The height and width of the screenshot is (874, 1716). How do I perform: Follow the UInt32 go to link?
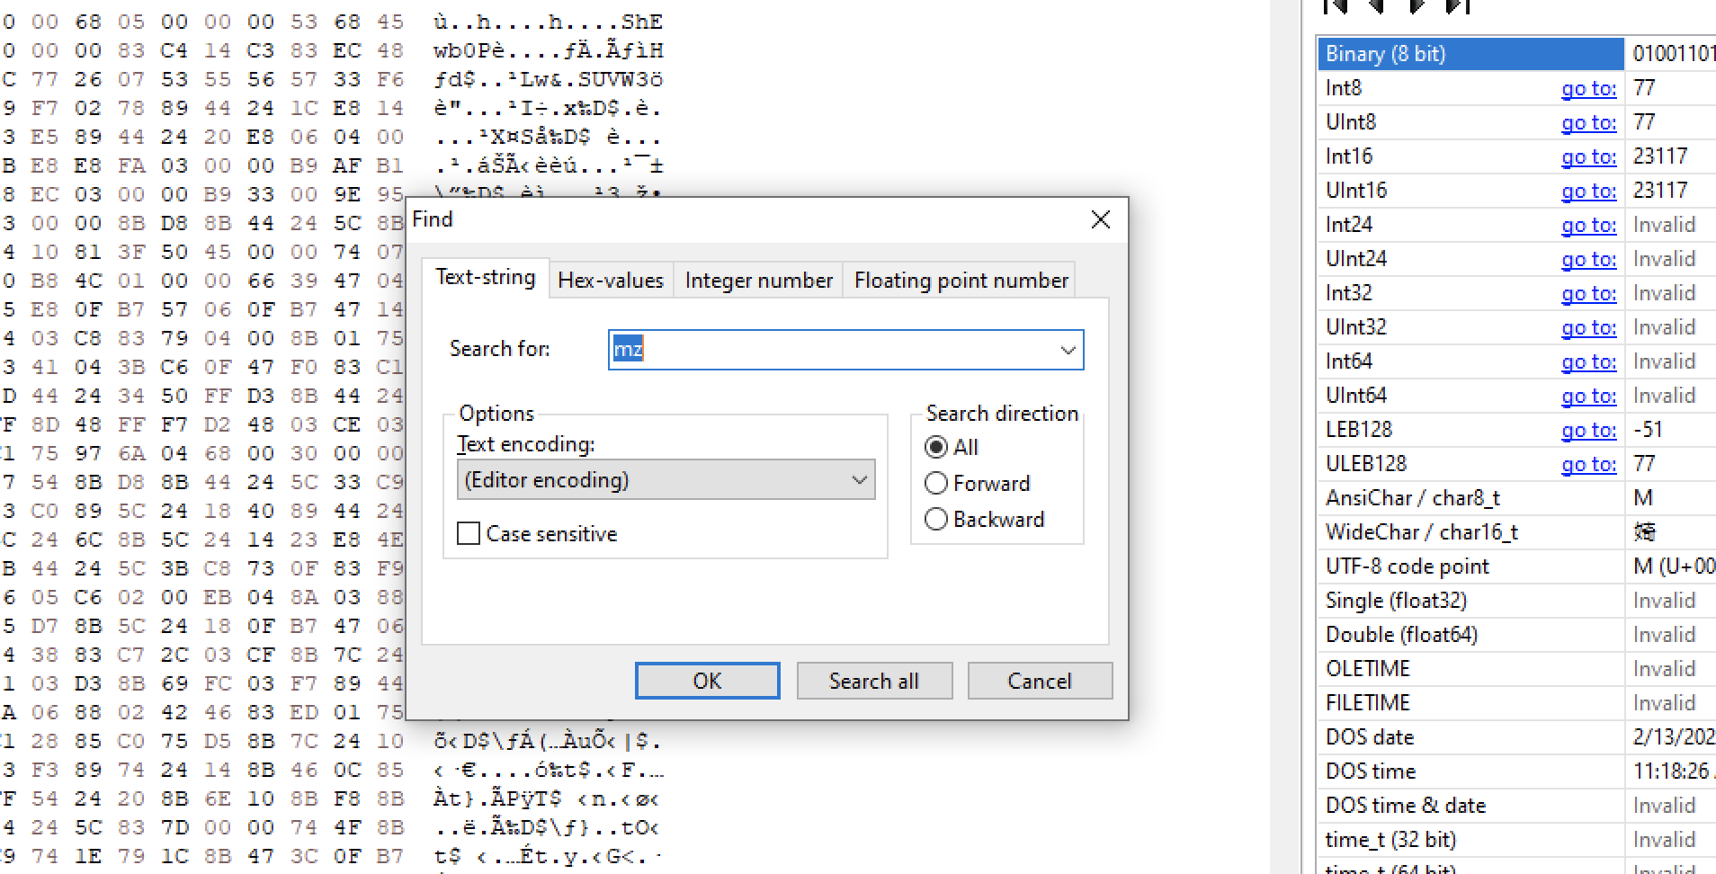coord(1588,327)
